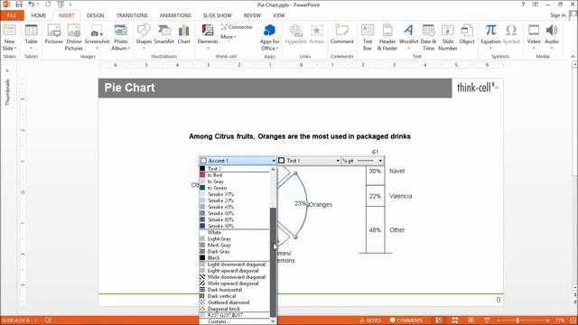
Task: Insert Audio
Action: tap(552, 37)
